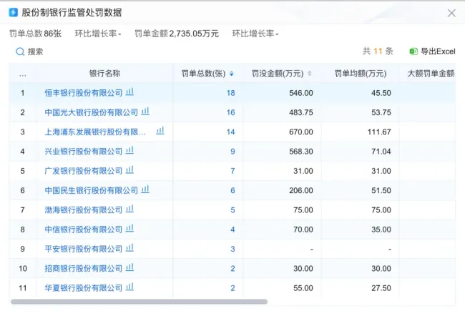Open 平安银行股份有限公司 link
The height and width of the screenshot is (331, 465).
(83, 249)
